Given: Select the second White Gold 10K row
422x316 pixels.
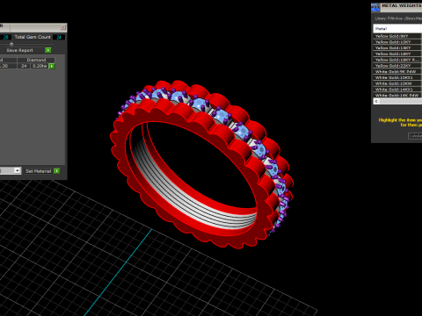Looking at the screenshot, I should [397, 83].
